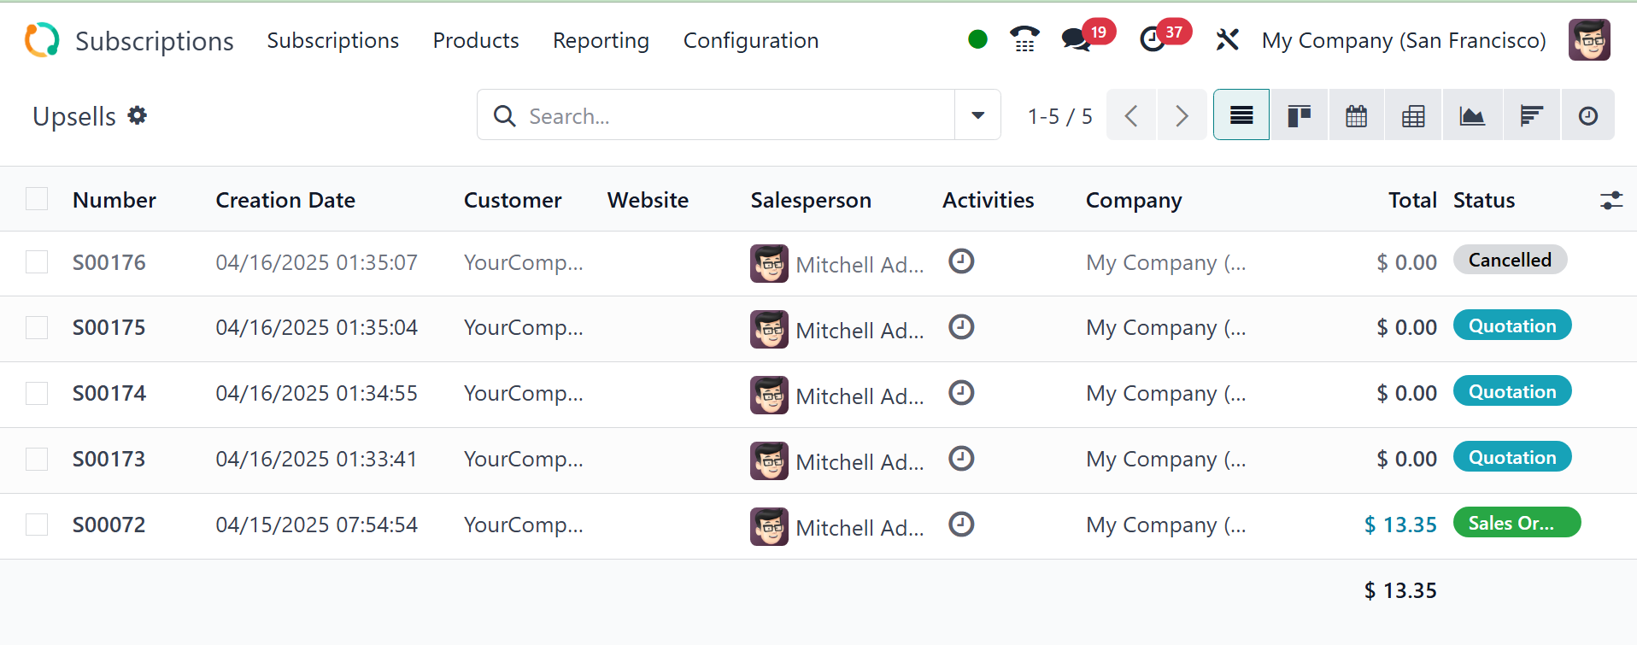Screen dimensions: 1637x645
Task: Show the Graph view
Action: point(1471,115)
